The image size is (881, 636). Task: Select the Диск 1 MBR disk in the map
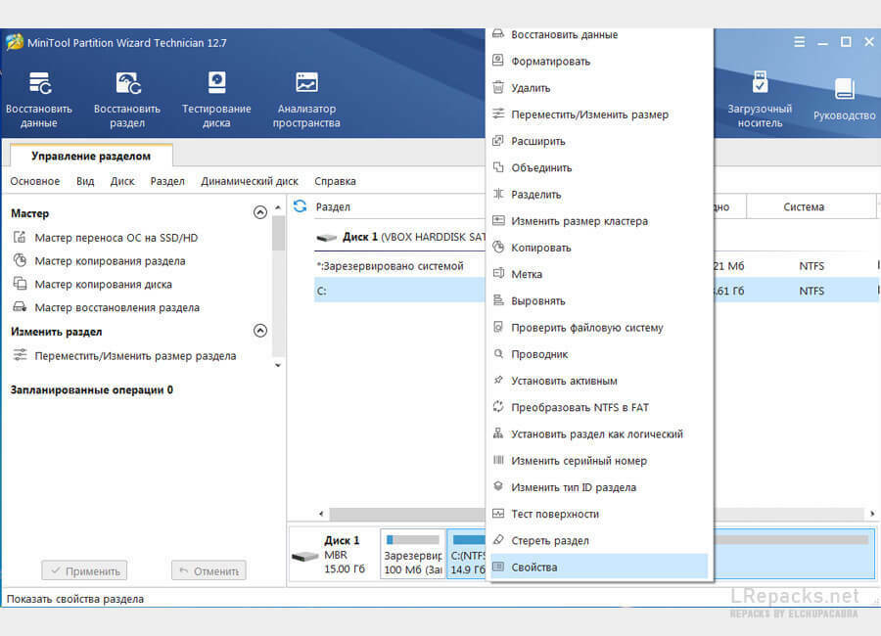tap(334, 554)
